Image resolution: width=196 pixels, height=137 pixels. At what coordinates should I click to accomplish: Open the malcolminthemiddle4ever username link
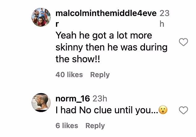coord(106,14)
